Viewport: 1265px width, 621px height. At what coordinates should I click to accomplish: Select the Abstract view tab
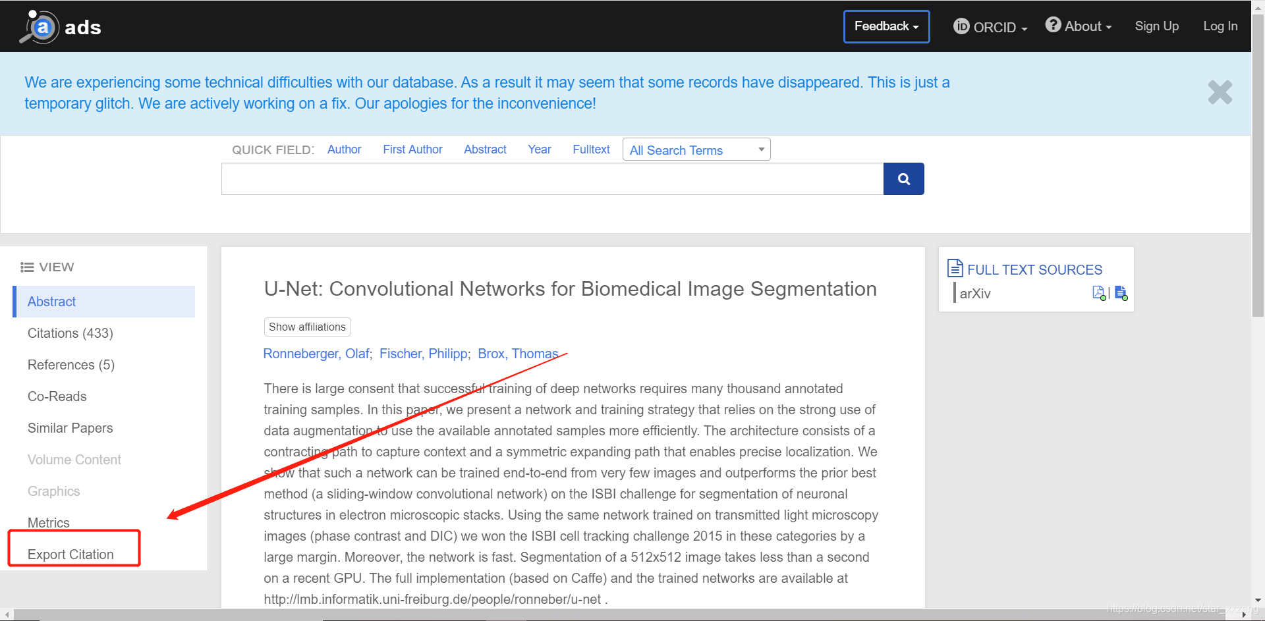tap(104, 302)
